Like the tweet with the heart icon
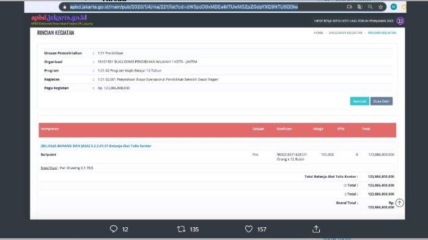The height and width of the screenshot is (240, 428). click(248, 229)
